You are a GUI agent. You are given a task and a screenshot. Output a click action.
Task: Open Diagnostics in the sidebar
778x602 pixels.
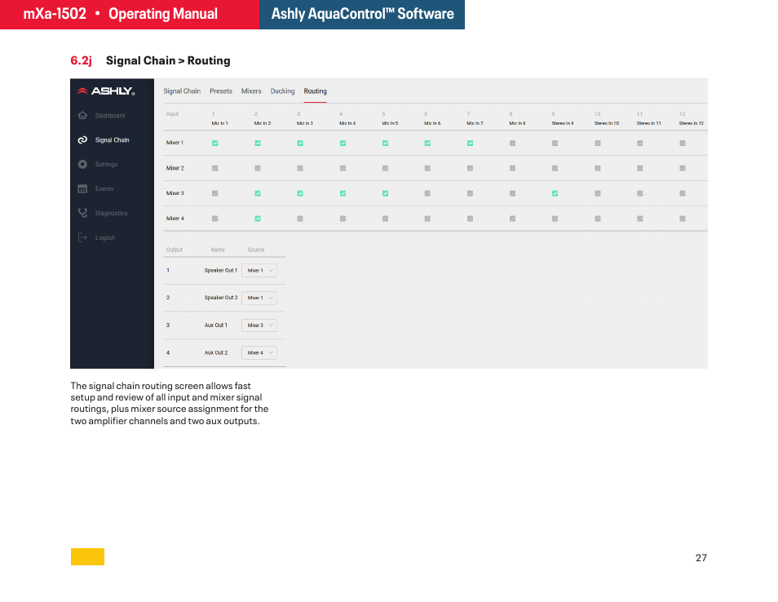111,213
